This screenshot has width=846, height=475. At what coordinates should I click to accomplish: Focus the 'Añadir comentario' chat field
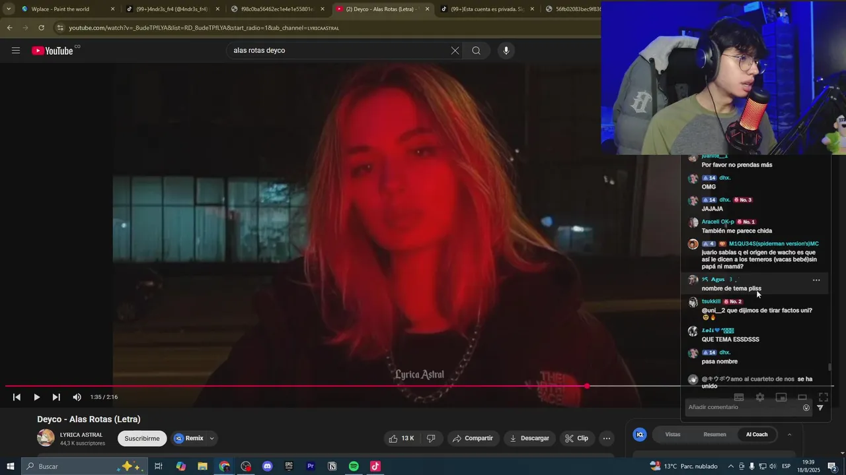(744, 408)
